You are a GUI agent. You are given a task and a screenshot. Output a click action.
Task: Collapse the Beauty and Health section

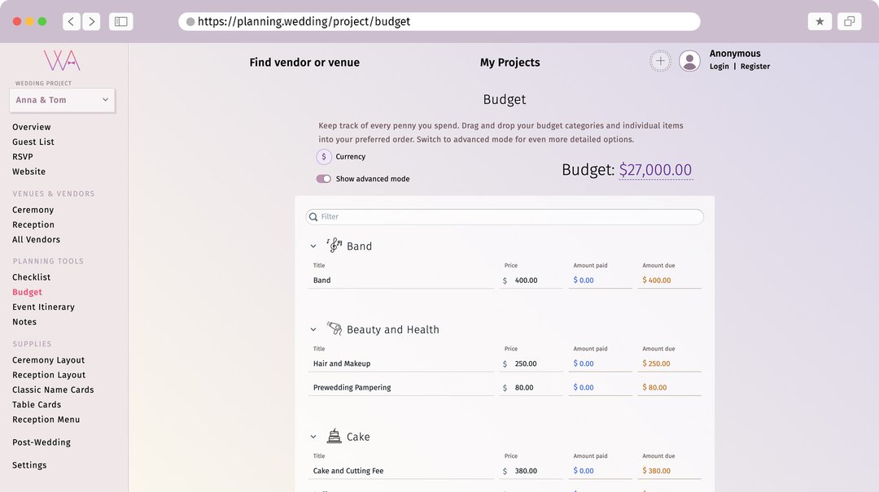coord(313,329)
